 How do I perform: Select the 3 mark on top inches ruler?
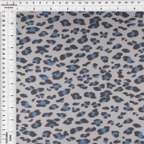pos(51,9)
